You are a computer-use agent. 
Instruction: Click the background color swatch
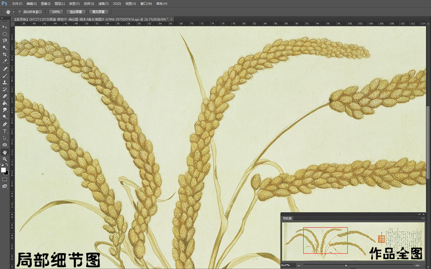click(x=7, y=173)
